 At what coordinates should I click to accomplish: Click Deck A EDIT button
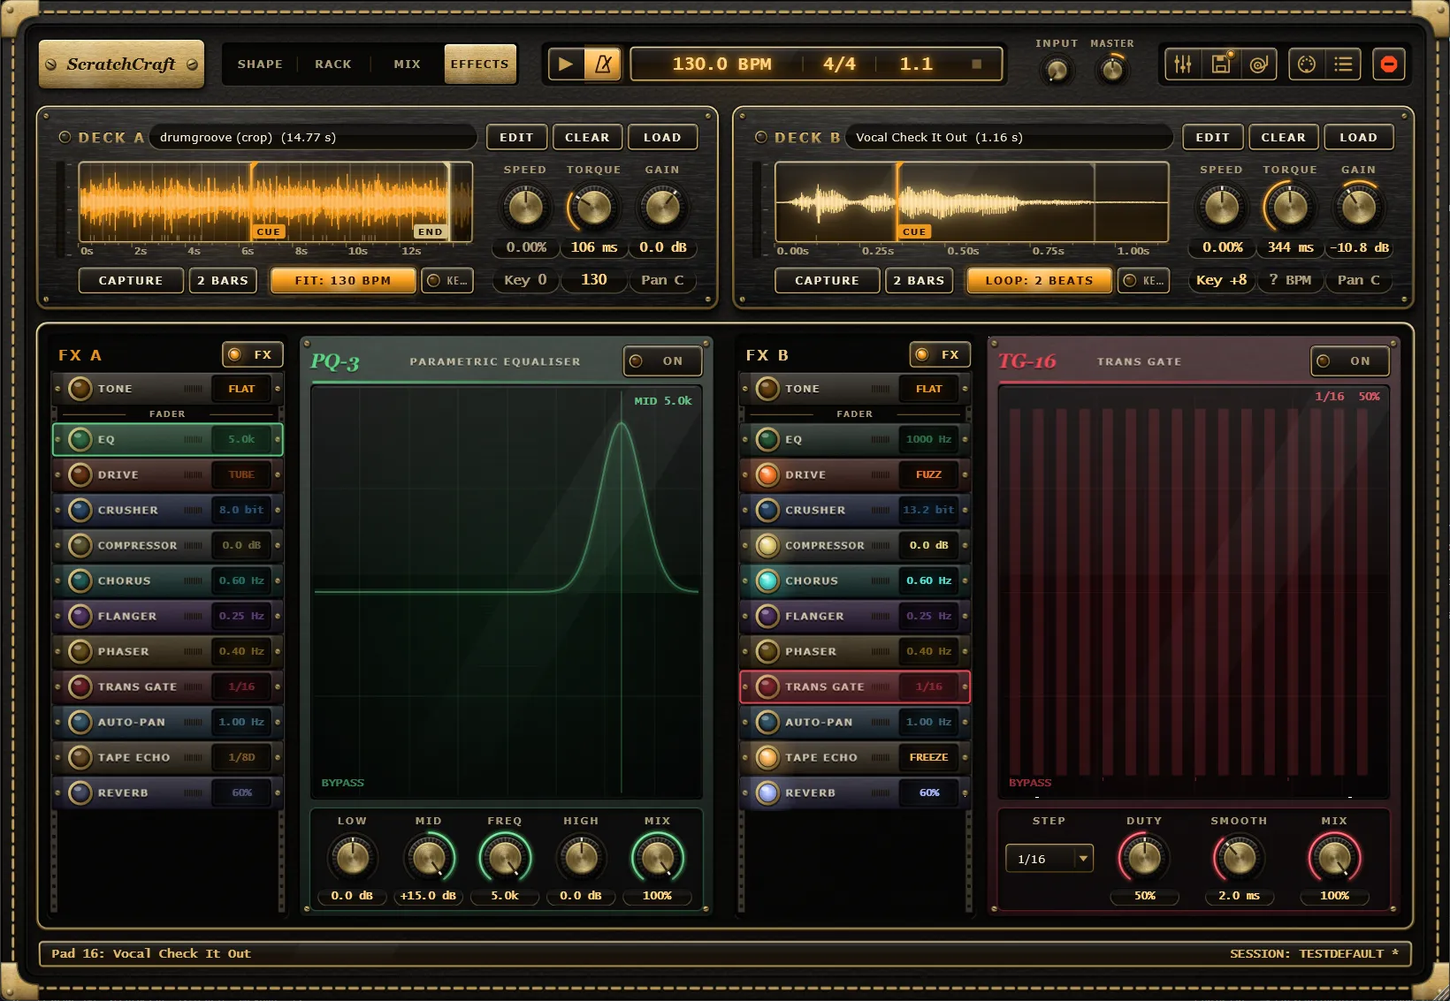tap(516, 137)
